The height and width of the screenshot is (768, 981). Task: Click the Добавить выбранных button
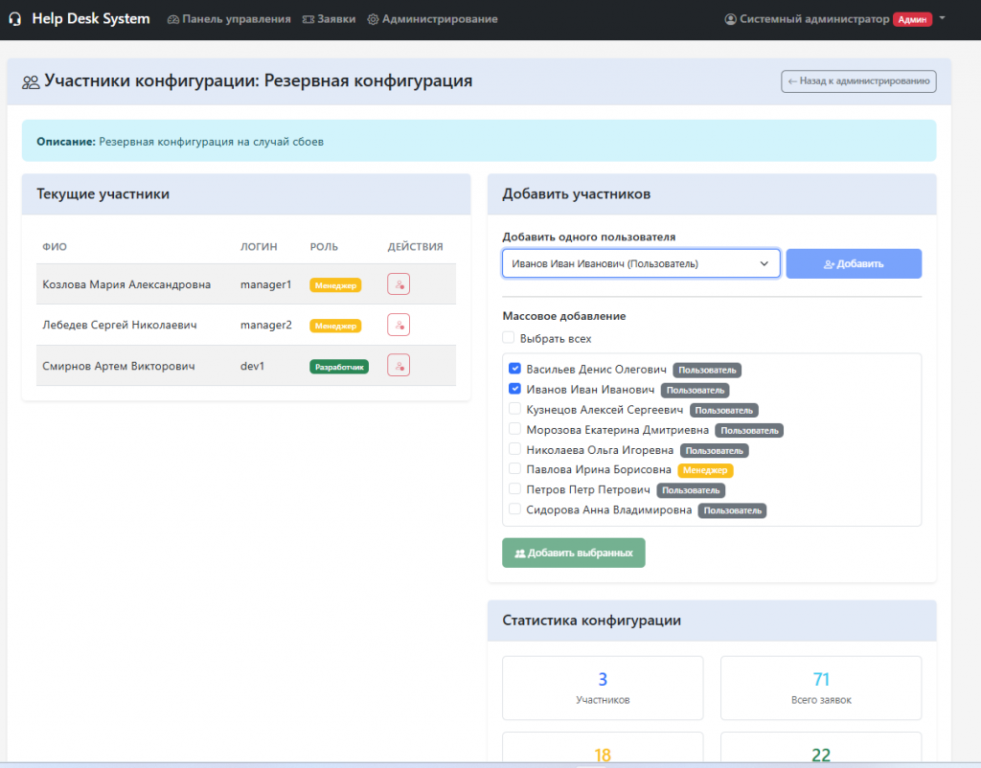click(x=574, y=553)
